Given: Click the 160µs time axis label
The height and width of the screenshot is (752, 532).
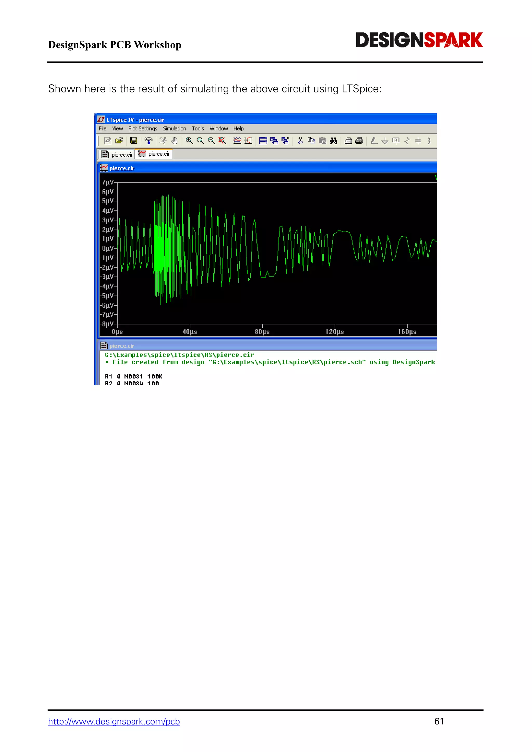Looking at the screenshot, I should pyautogui.click(x=407, y=332).
